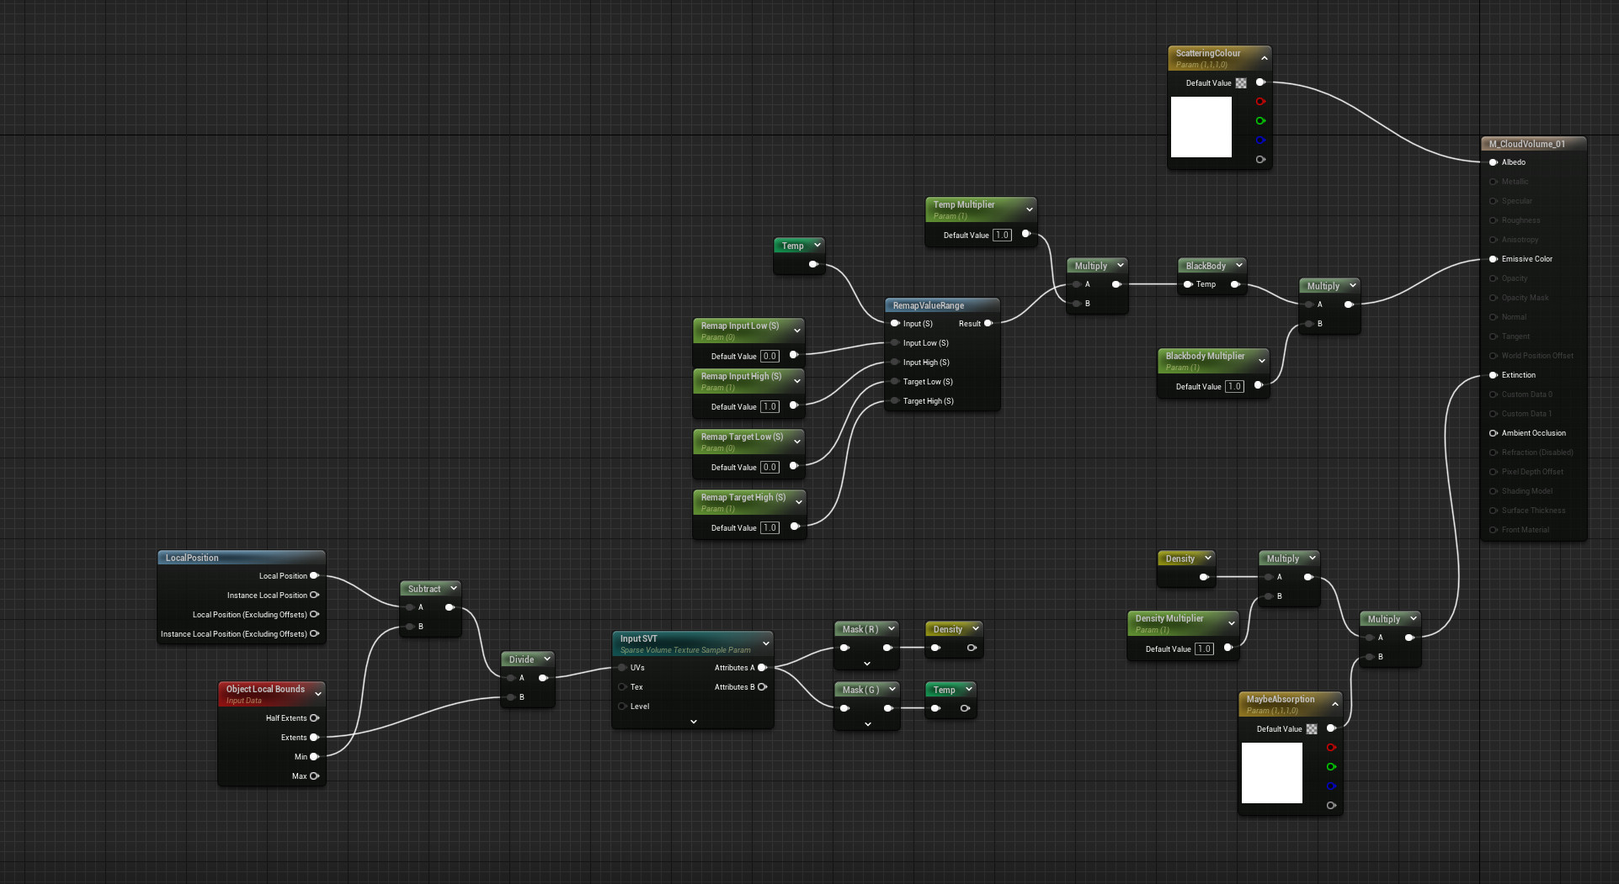Image resolution: width=1619 pixels, height=884 pixels.
Task: Expand the Subtract node chevron
Action: click(453, 588)
